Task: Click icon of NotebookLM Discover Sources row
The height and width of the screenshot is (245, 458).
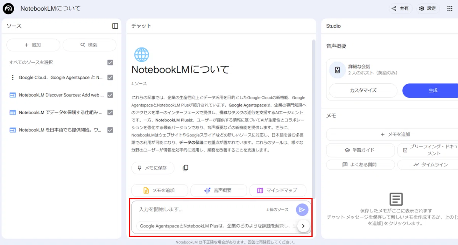Action: click(13, 95)
